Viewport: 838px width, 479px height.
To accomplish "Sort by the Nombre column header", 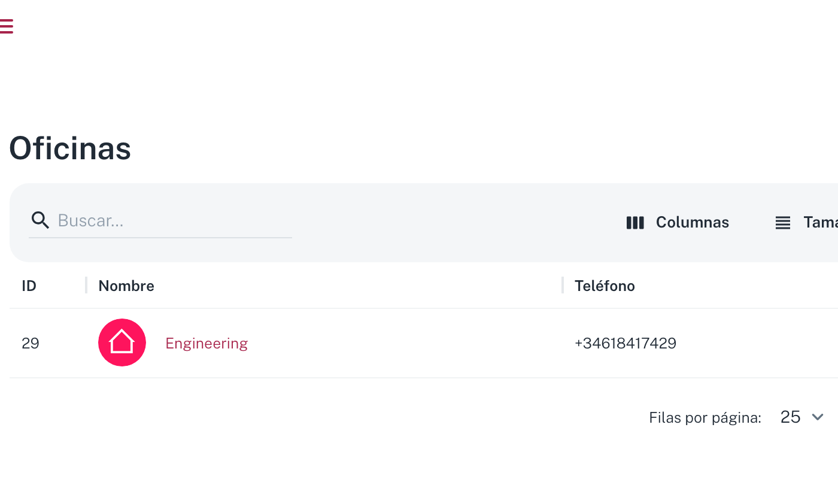I will (x=126, y=286).
